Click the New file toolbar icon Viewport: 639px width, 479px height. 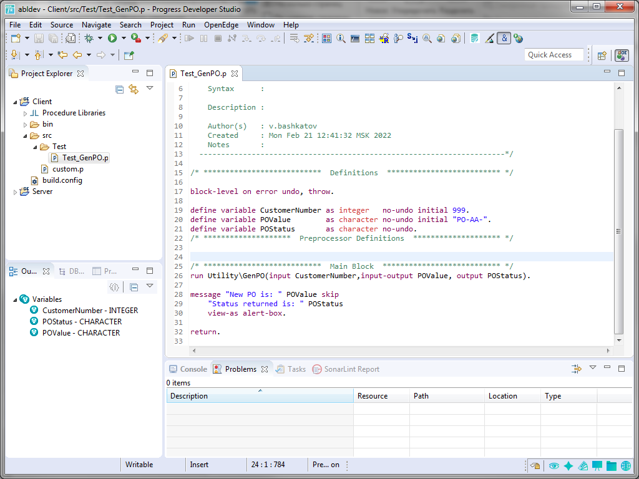[x=16, y=39]
